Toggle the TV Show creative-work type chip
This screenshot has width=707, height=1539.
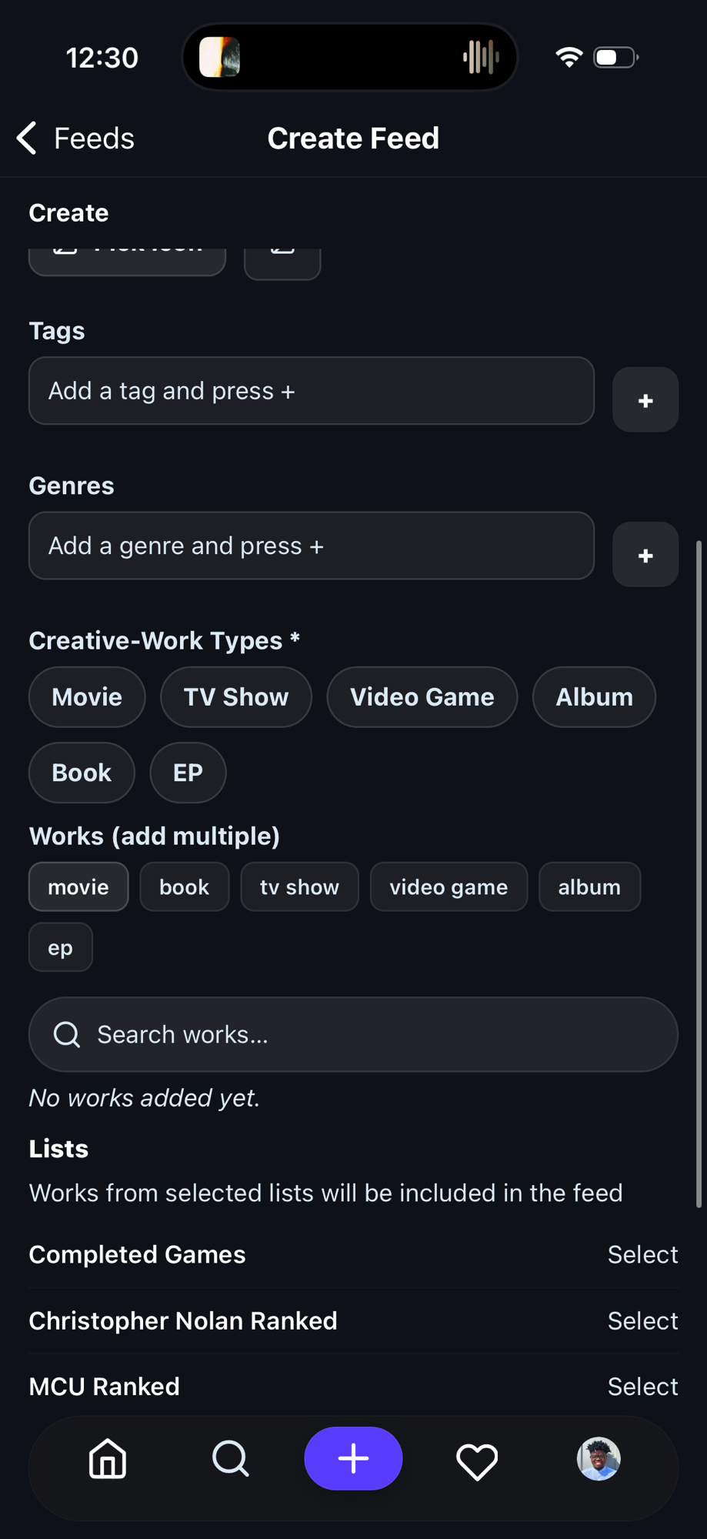235,697
